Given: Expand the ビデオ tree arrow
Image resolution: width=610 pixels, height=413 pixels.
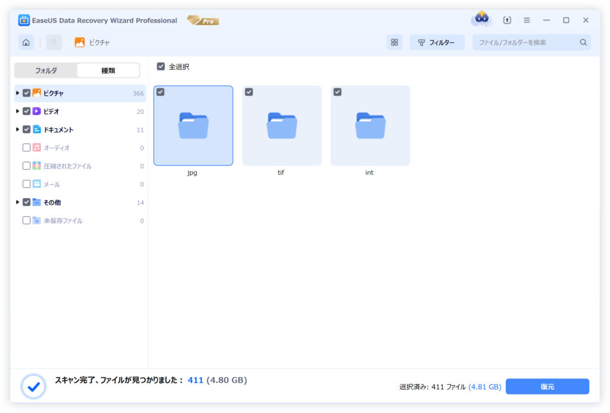Looking at the screenshot, I should (x=18, y=111).
